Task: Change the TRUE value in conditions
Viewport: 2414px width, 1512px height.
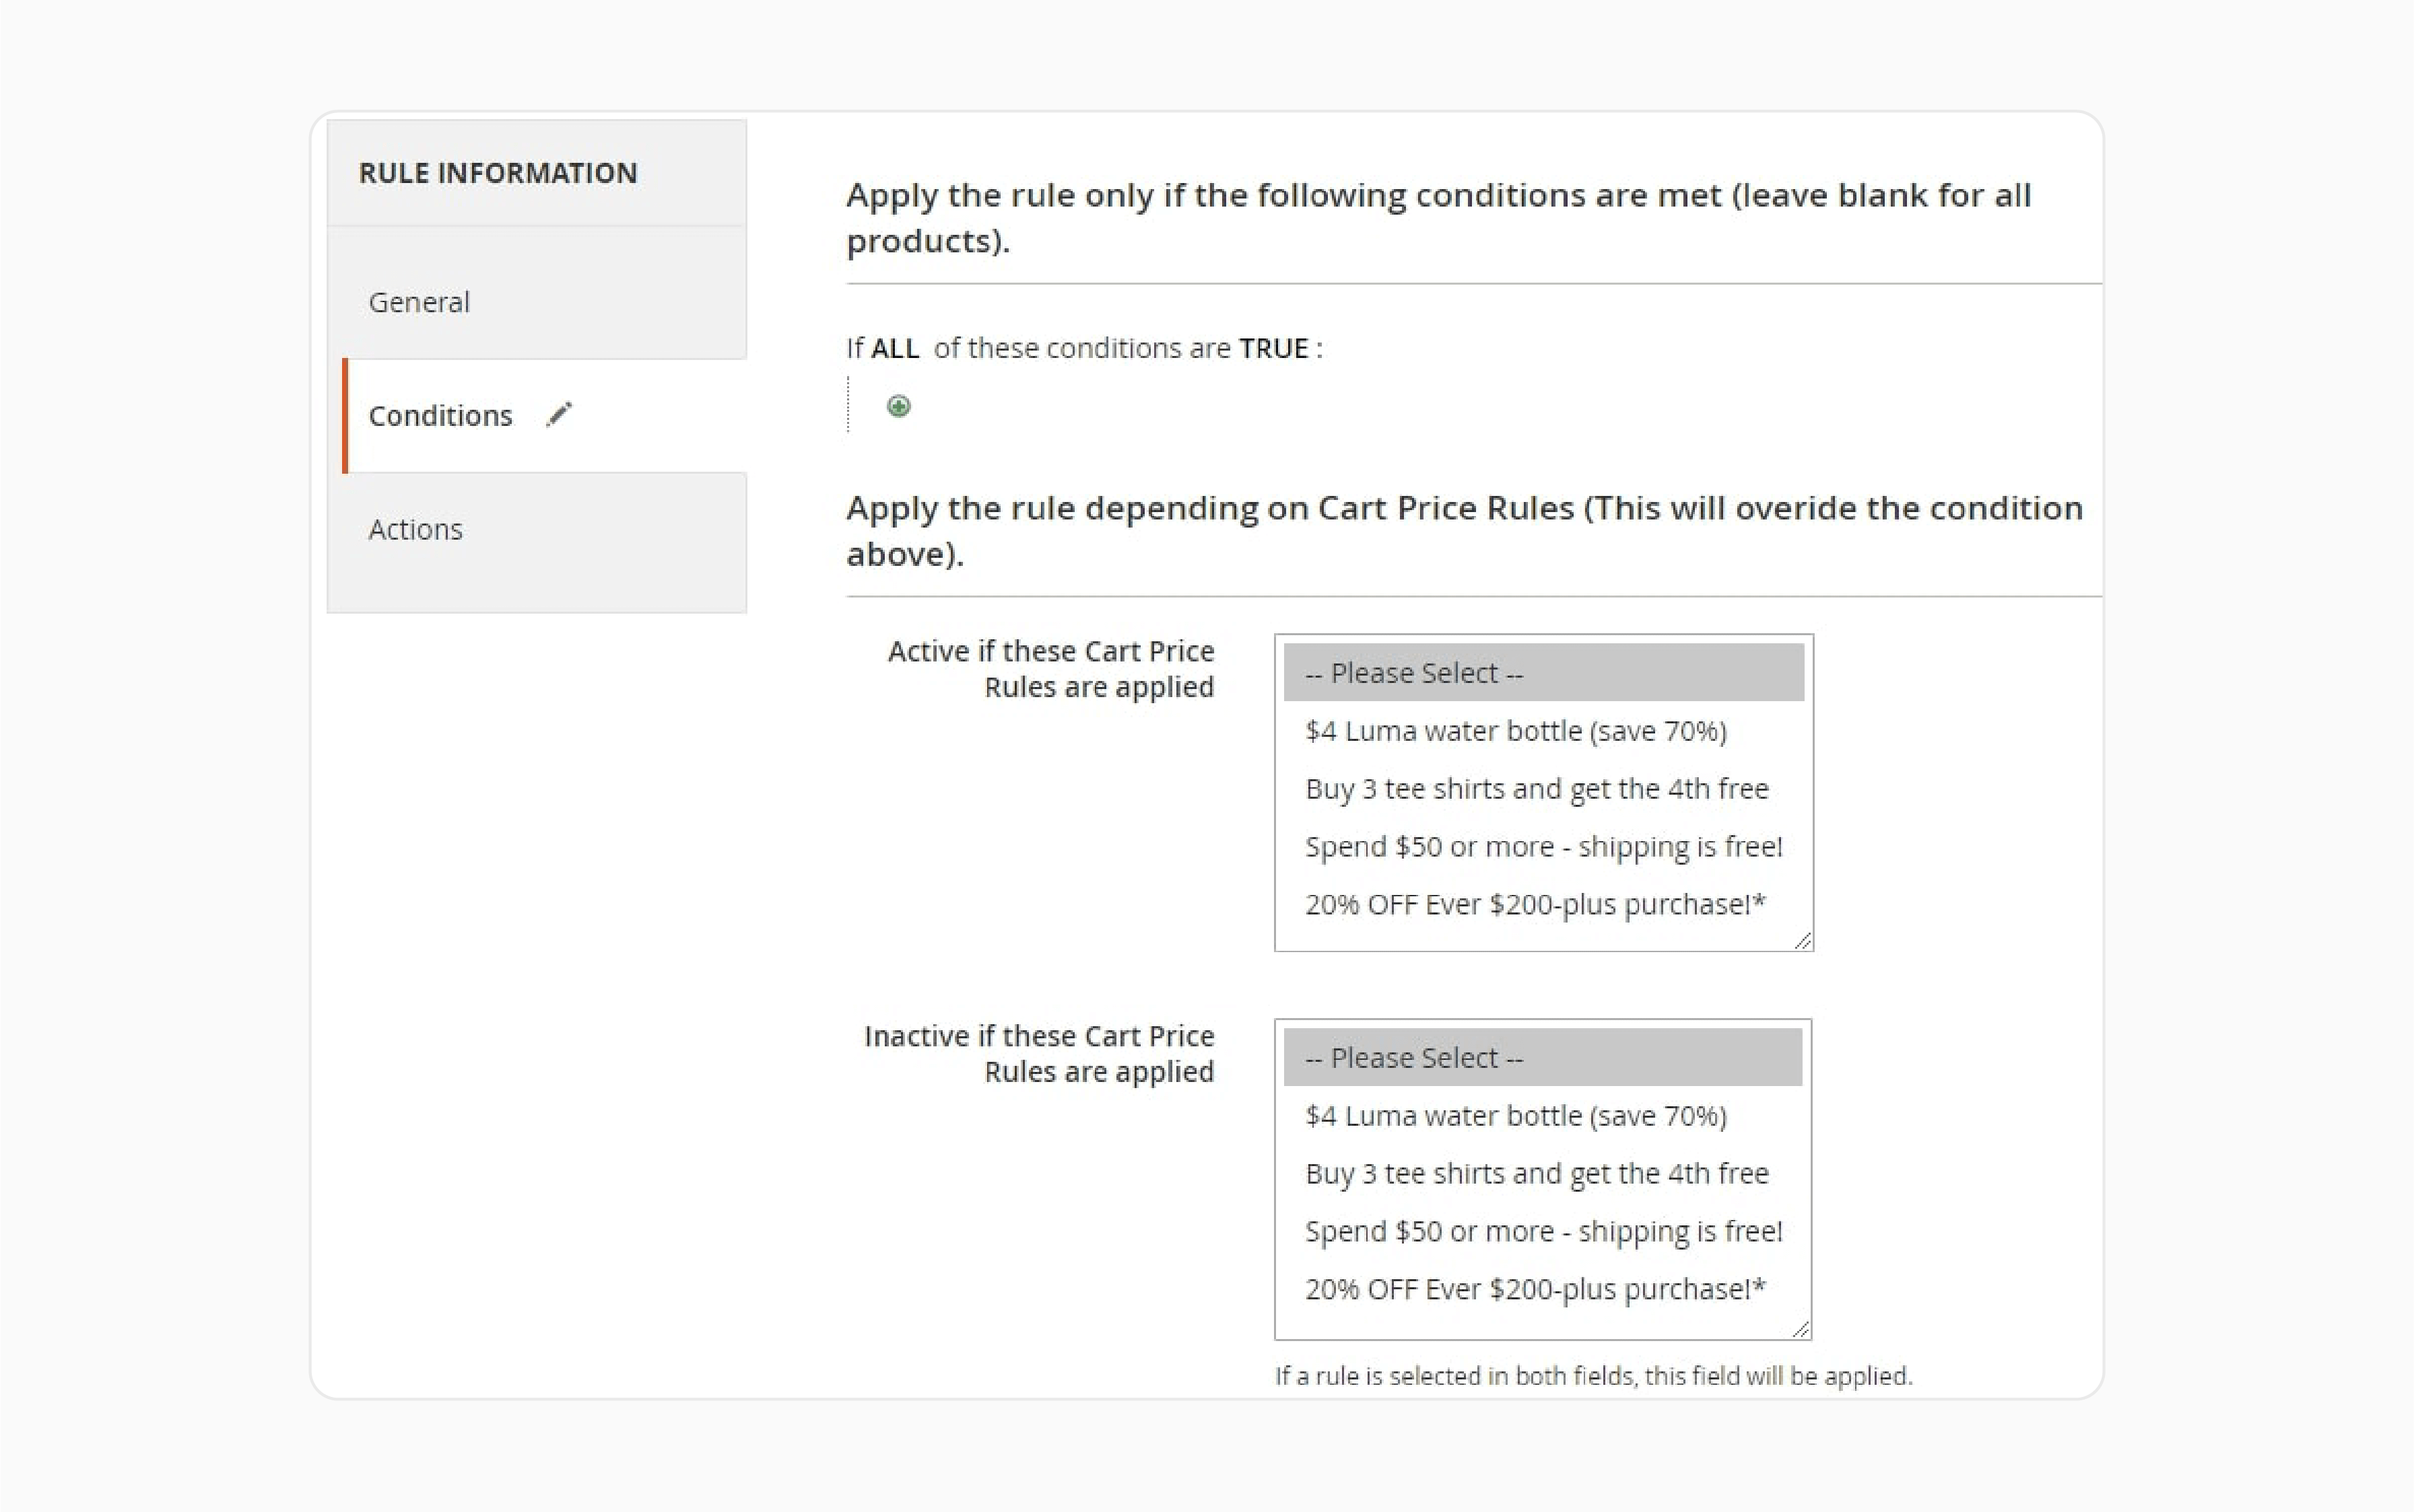Action: [x=1273, y=348]
